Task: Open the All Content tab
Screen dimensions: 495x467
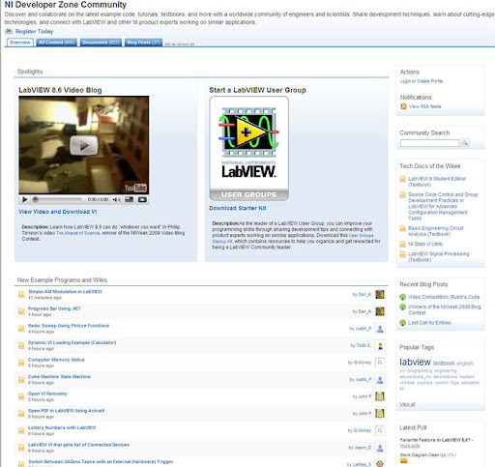Action: click(57, 43)
